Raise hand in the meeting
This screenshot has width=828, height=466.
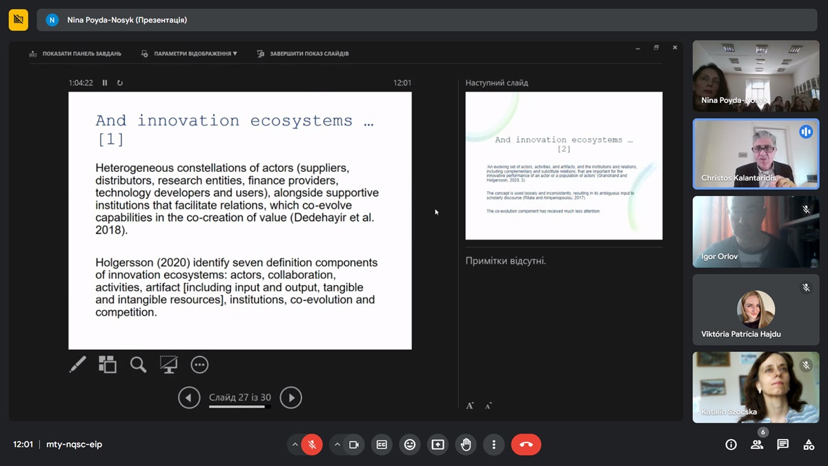[x=466, y=445]
